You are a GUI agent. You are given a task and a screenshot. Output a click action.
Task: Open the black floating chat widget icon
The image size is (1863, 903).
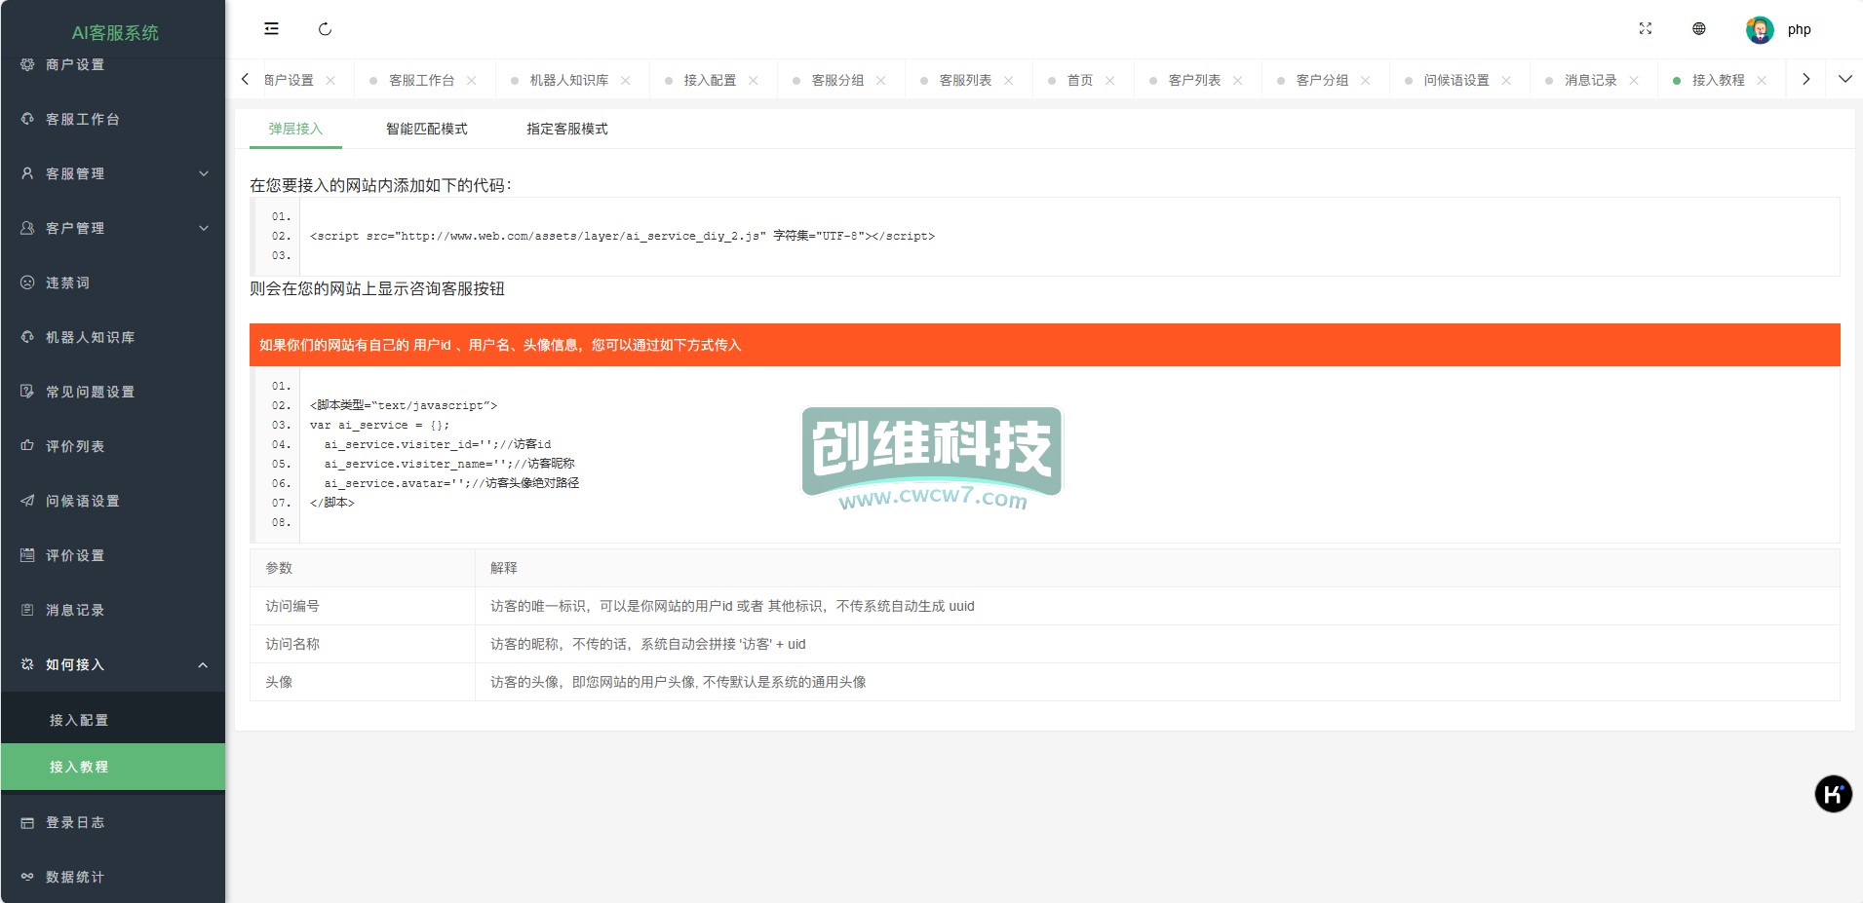1833,794
